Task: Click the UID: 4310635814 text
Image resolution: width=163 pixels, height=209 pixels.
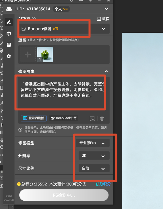Action: pos(33,9)
